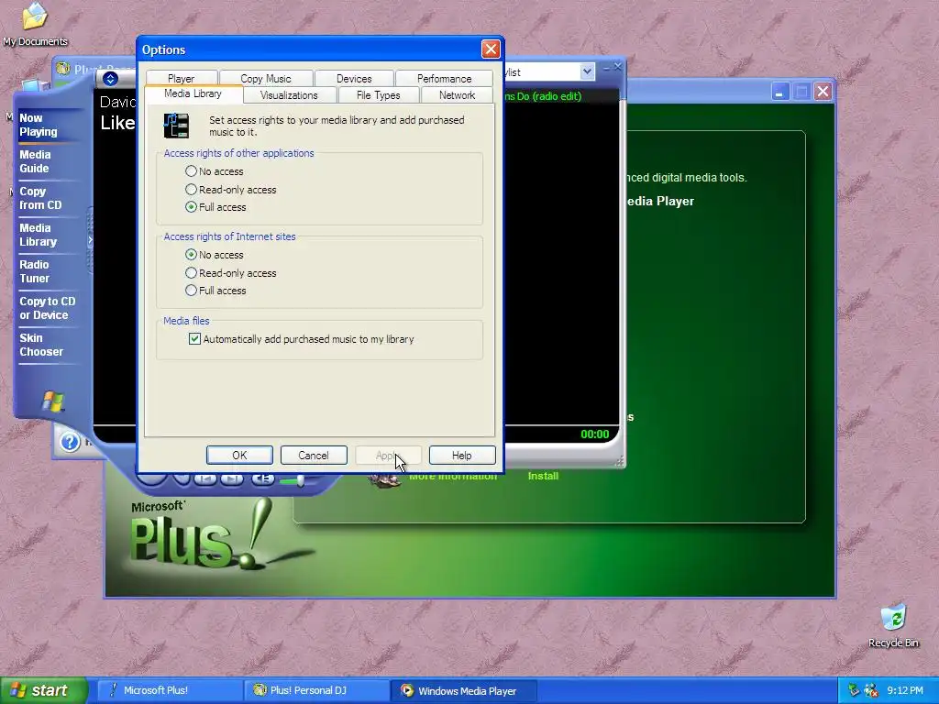Image resolution: width=939 pixels, height=704 pixels.
Task: Click the Windows flag logo in Media Player
Action: click(52, 401)
